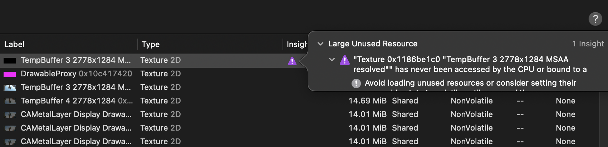Sort by the Label column header
608x147 pixels.
tap(14, 44)
